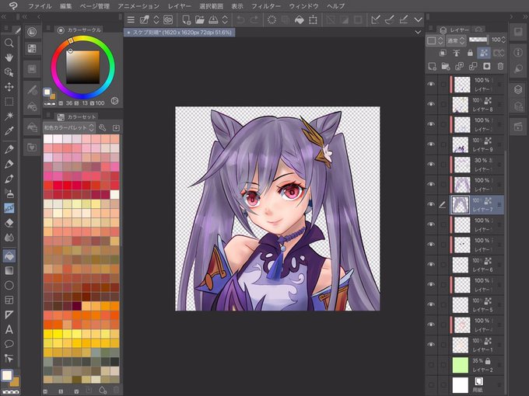Select the Balloon speech bubble tool
Screen dimensions: 529x396
tap(9, 344)
